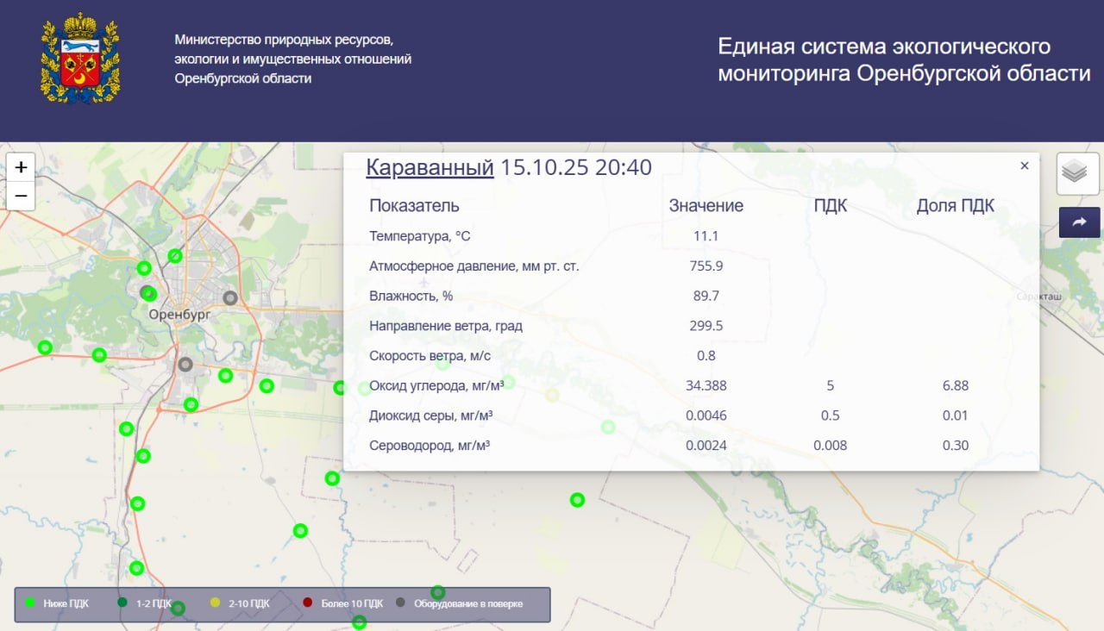Zoom out with the minus button
The image size is (1104, 631).
(21, 196)
